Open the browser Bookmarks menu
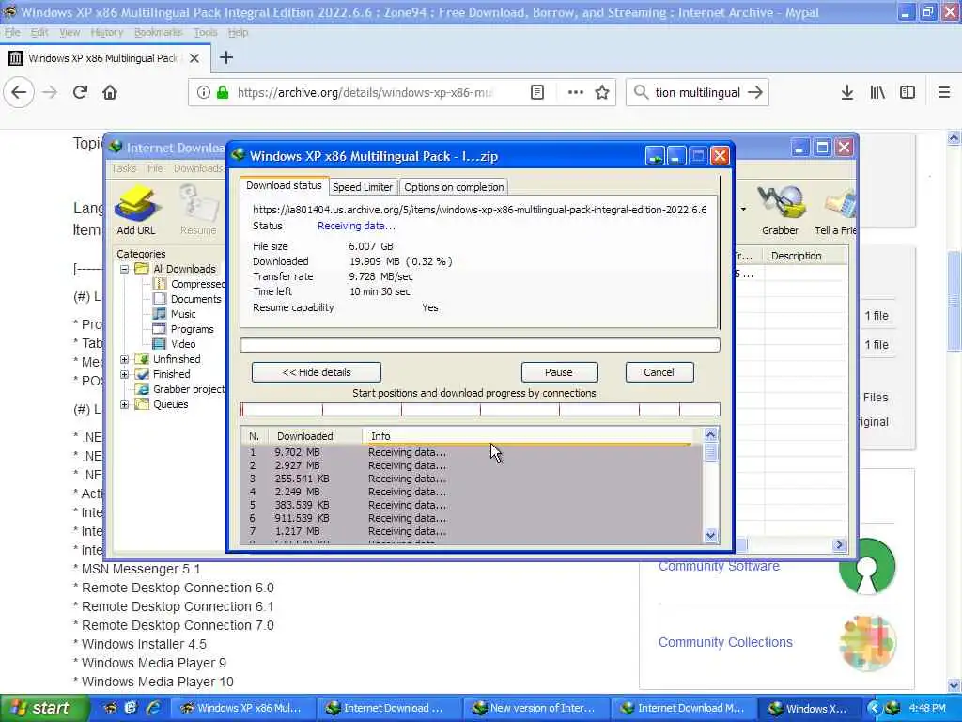The width and height of the screenshot is (962, 722). pyautogui.click(x=158, y=33)
